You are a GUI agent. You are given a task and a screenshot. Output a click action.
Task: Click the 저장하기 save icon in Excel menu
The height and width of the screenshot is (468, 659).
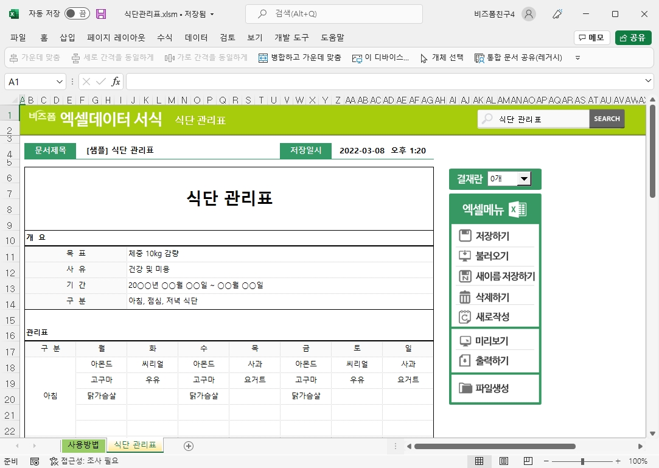[x=465, y=236]
